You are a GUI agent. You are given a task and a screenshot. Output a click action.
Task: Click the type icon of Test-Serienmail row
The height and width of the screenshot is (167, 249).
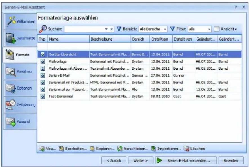(x=43, y=96)
